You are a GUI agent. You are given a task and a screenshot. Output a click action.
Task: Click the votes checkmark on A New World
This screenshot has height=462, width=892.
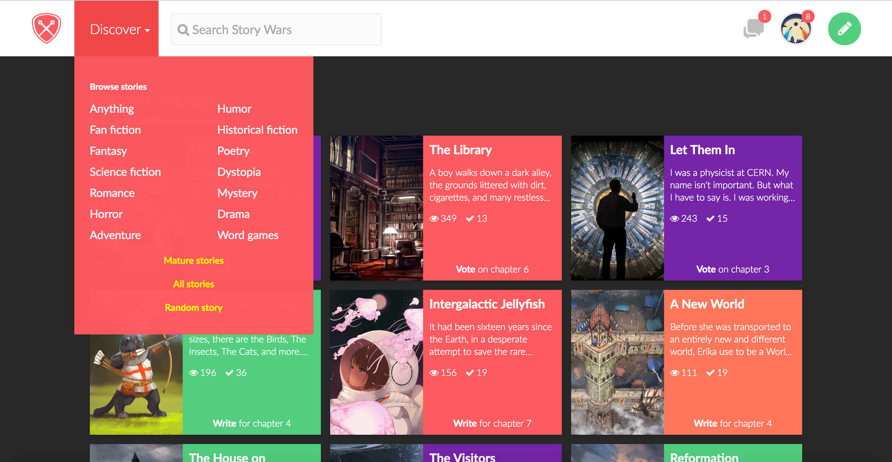coord(711,373)
